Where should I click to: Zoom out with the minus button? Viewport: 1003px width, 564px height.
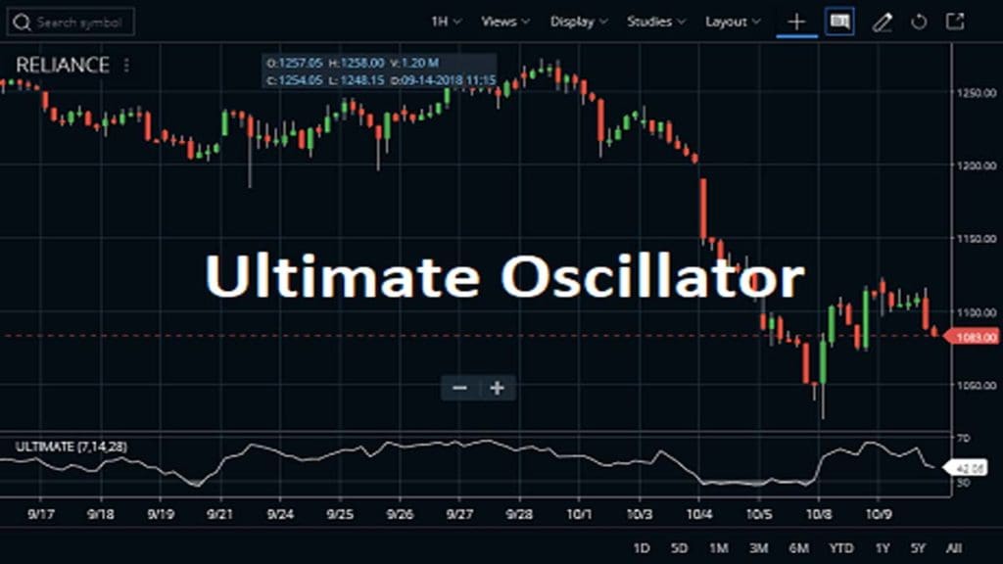coord(459,388)
